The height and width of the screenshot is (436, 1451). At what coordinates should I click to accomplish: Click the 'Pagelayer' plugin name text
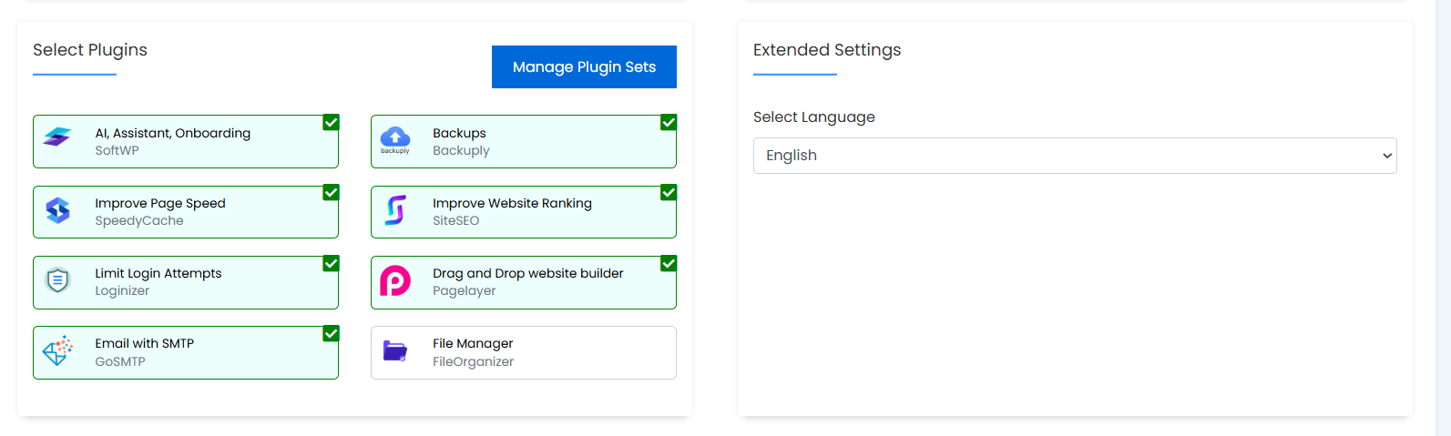465,290
